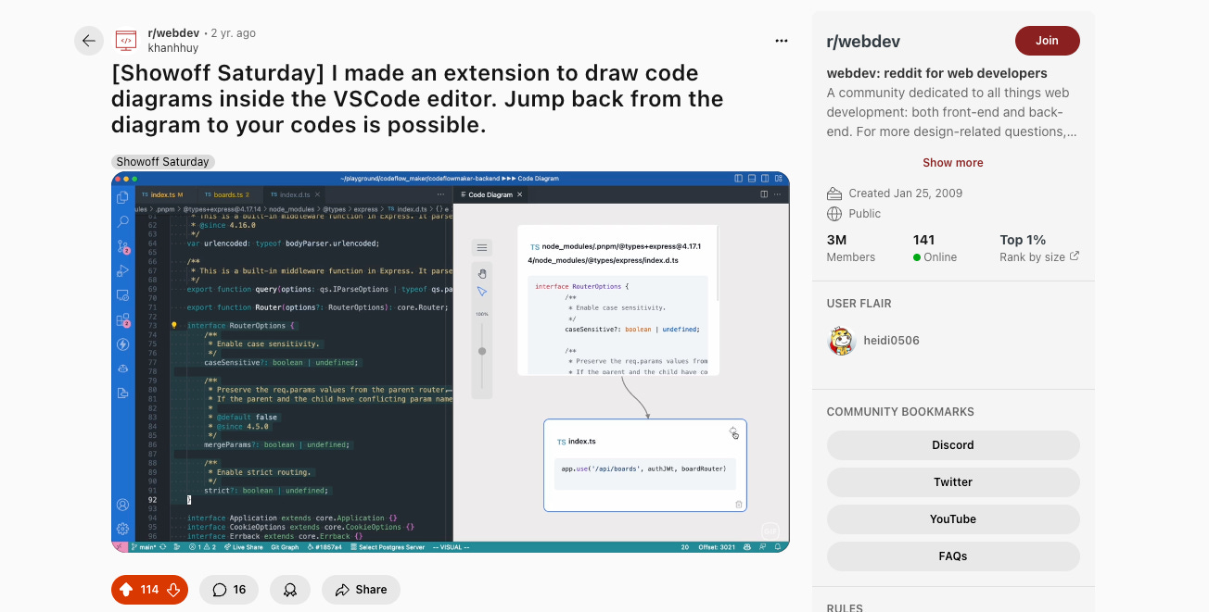Screen dimensions: 1209x612
Task: Expand the description with Show more
Action: (x=952, y=163)
